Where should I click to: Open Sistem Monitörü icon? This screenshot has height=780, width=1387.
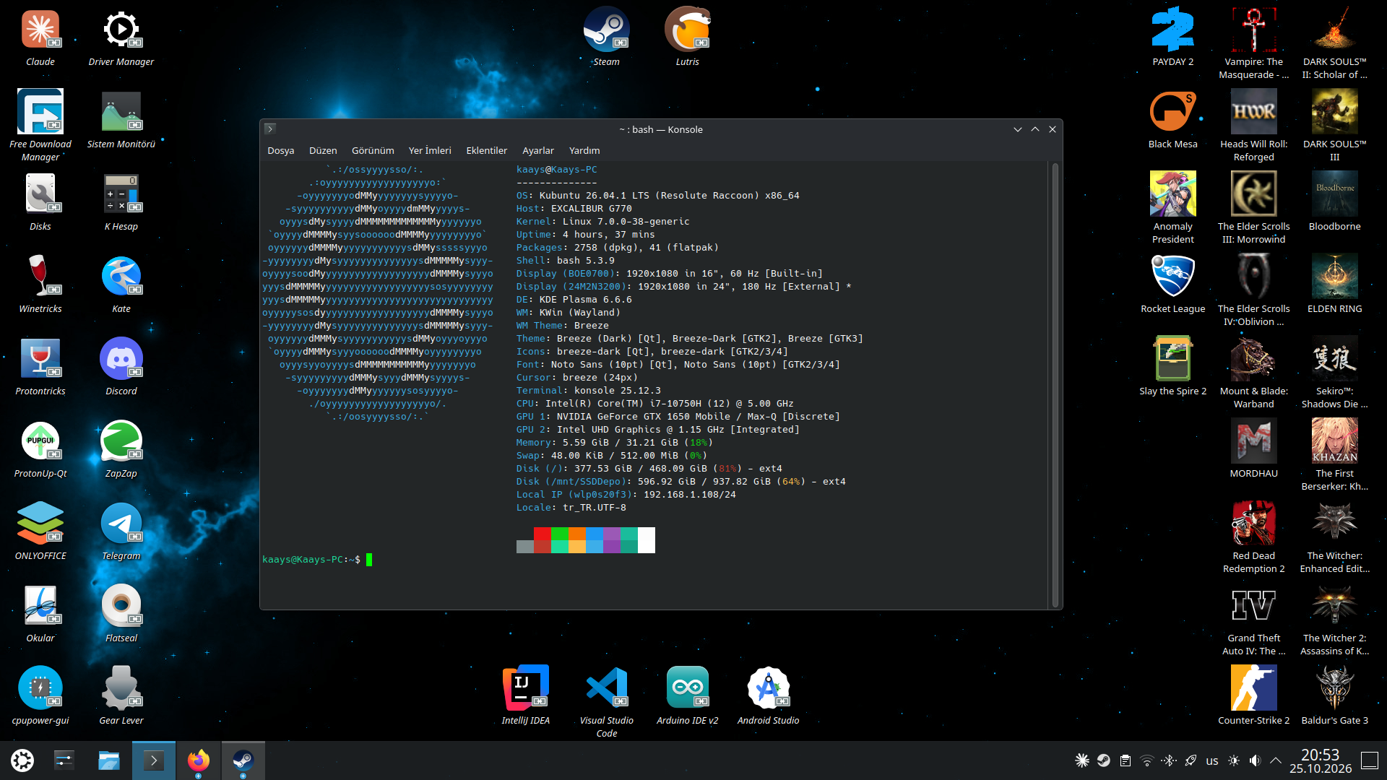coord(121,112)
